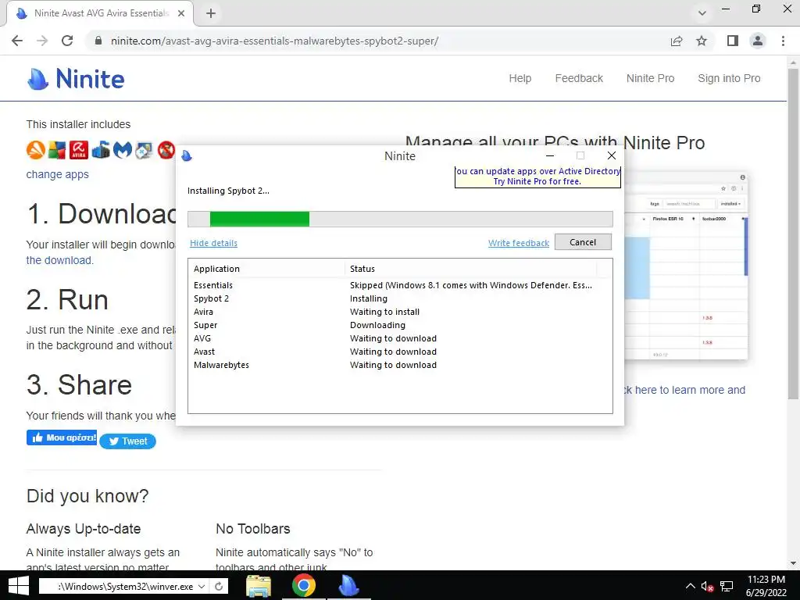Click the Ninite dialog title icon

coord(187,155)
